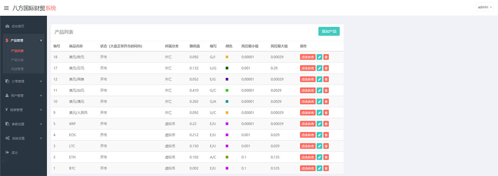Delete the XRP product

pos(326,124)
